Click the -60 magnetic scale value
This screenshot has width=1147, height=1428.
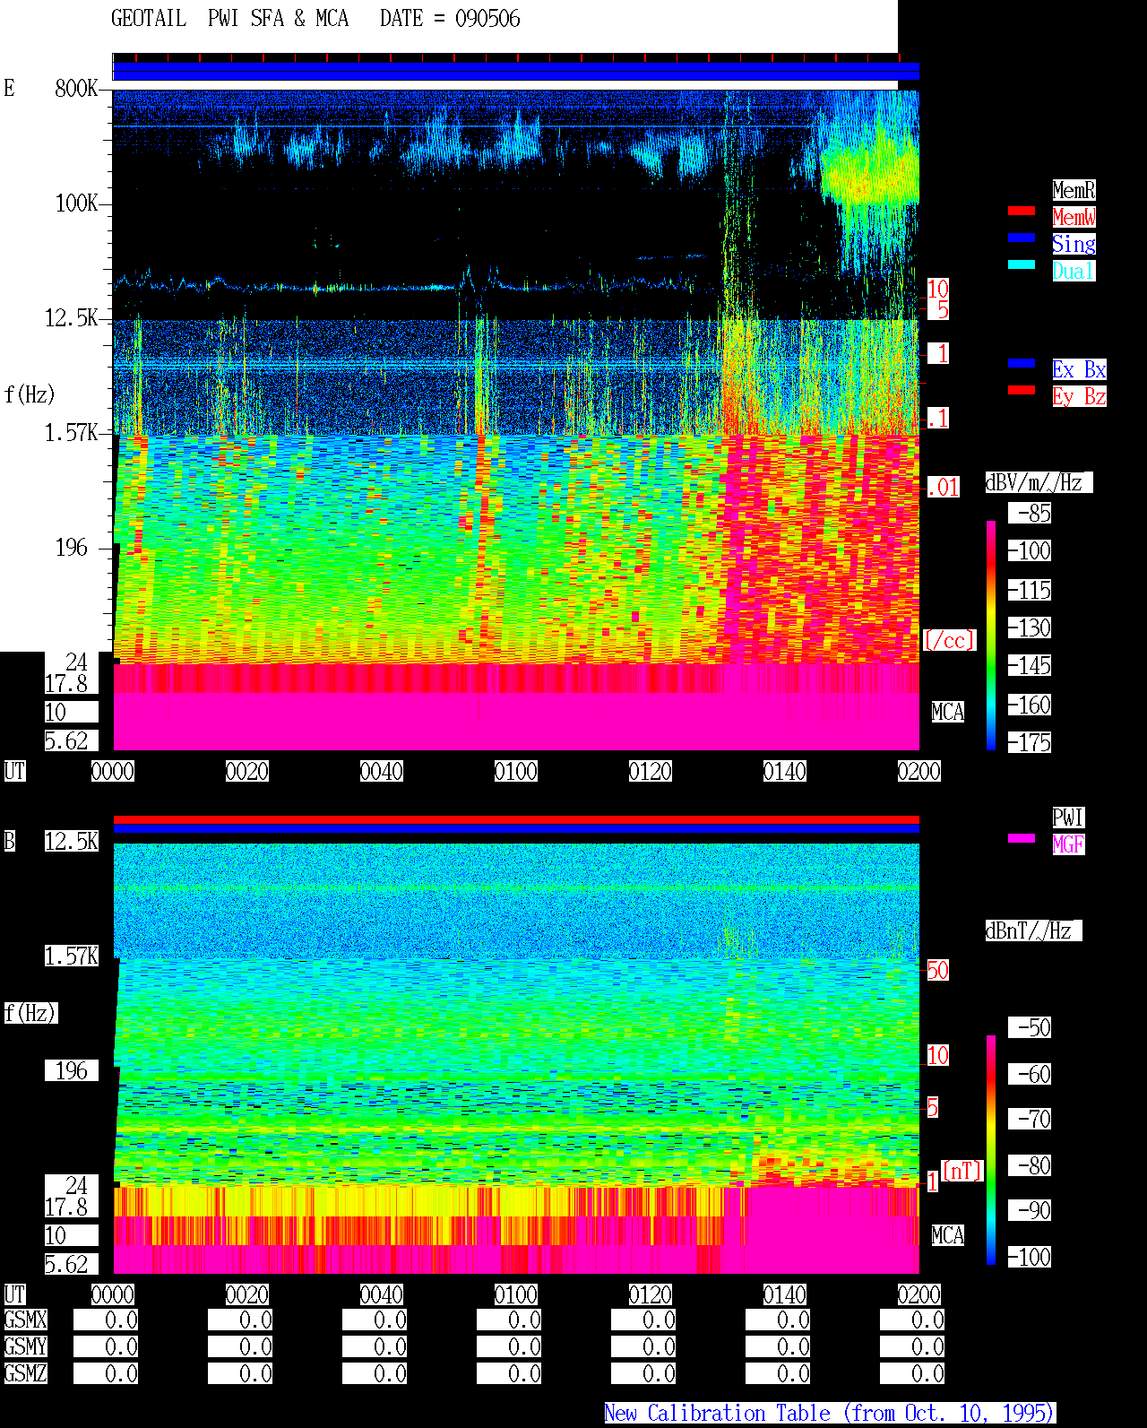[1030, 1074]
